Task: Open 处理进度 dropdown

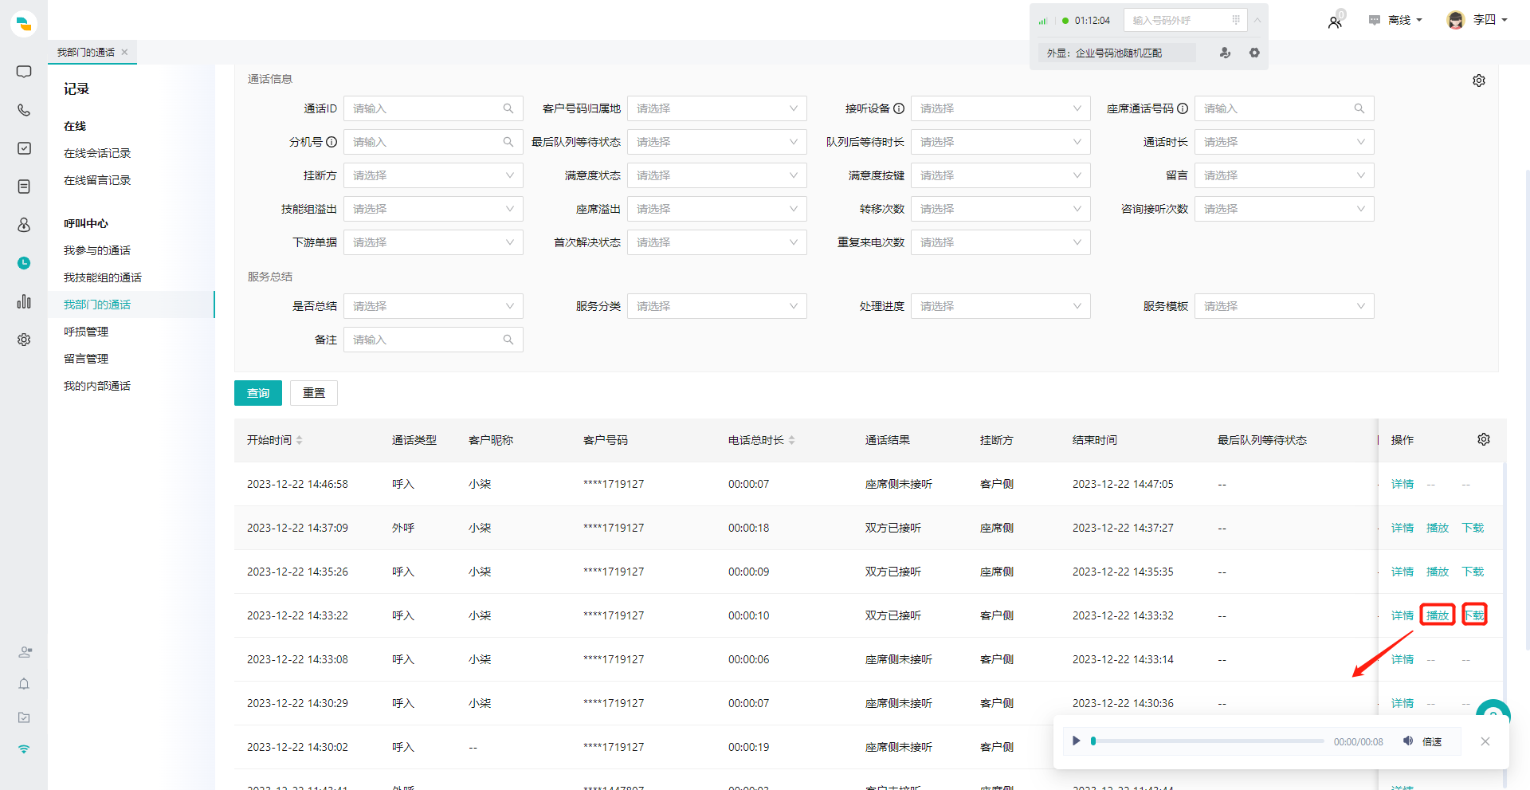Action: click(x=1001, y=306)
